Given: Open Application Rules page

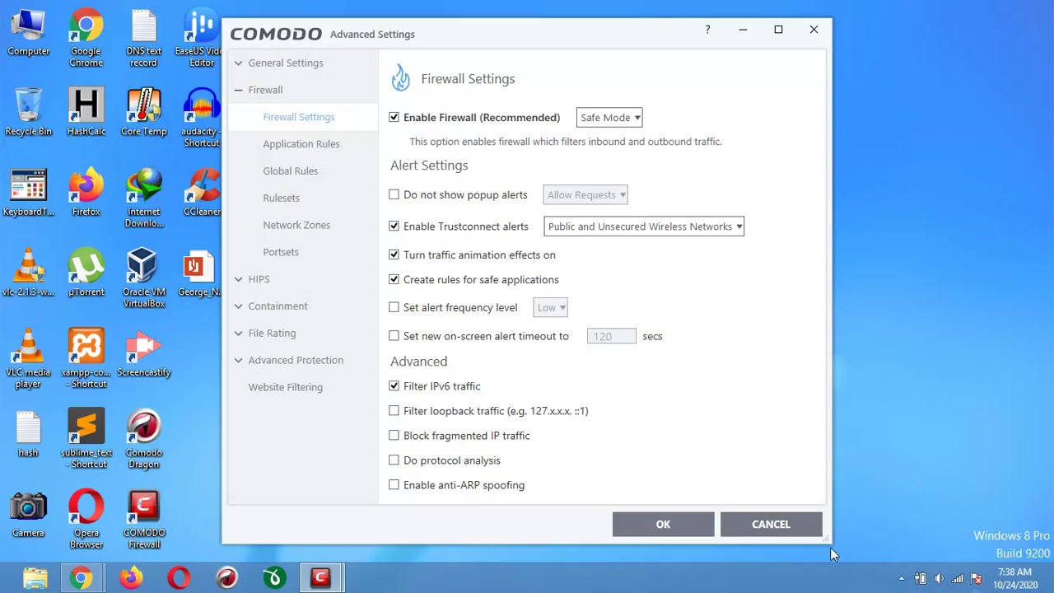Looking at the screenshot, I should click(x=301, y=144).
